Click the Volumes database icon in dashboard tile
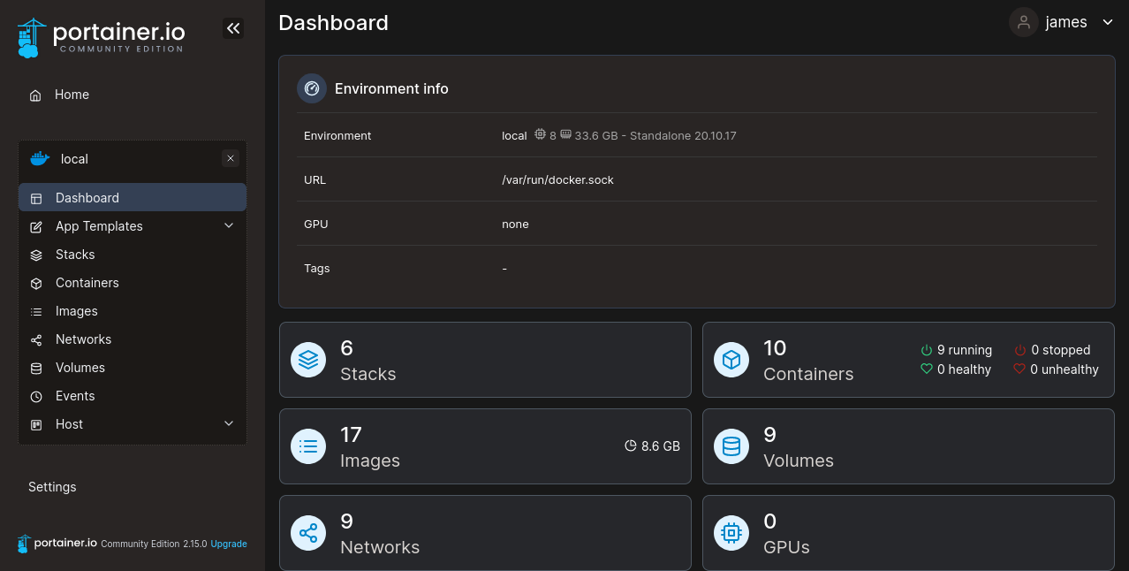This screenshot has width=1129, height=571. tap(731, 446)
